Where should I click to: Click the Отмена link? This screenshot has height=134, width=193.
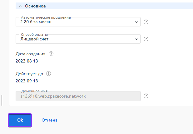coord(49,120)
